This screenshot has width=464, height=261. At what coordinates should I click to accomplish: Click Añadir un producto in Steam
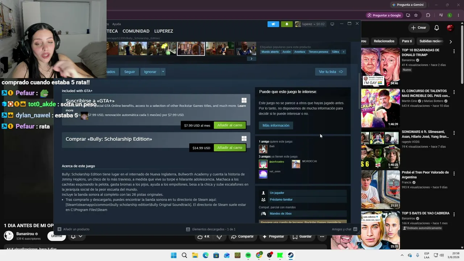(74, 229)
